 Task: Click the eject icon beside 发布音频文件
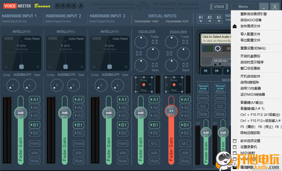tap(235, 26)
